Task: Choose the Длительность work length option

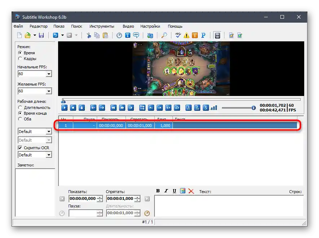Action: (20, 107)
